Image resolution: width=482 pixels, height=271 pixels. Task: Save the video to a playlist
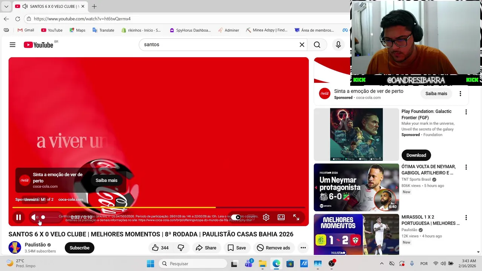point(236,248)
